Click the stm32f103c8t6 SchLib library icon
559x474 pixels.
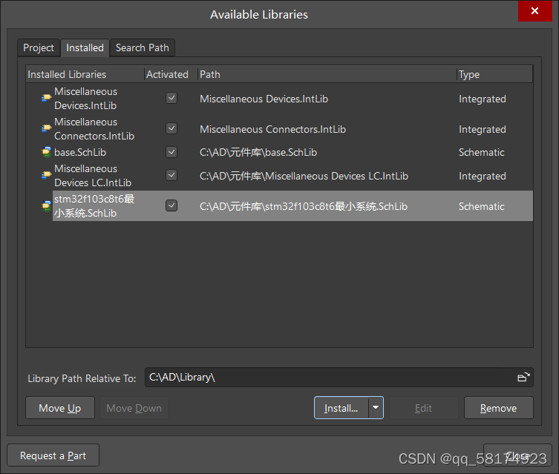(46, 206)
